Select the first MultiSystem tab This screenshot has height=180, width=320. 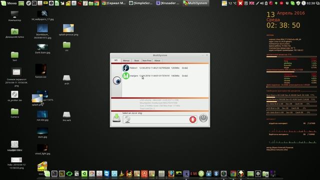tap(116, 60)
